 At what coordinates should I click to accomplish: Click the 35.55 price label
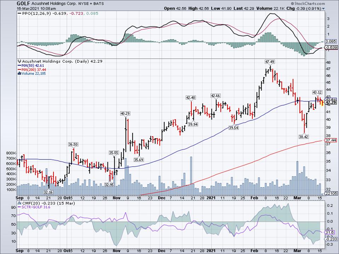point(114,153)
